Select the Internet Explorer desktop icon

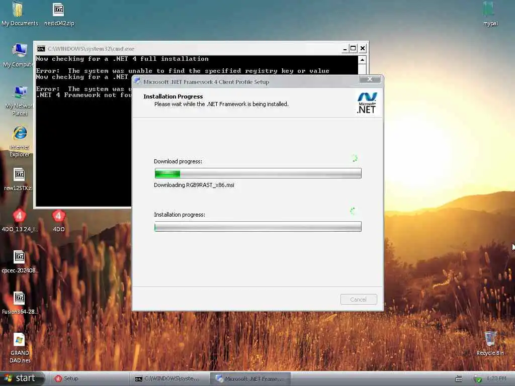pyautogui.click(x=20, y=141)
